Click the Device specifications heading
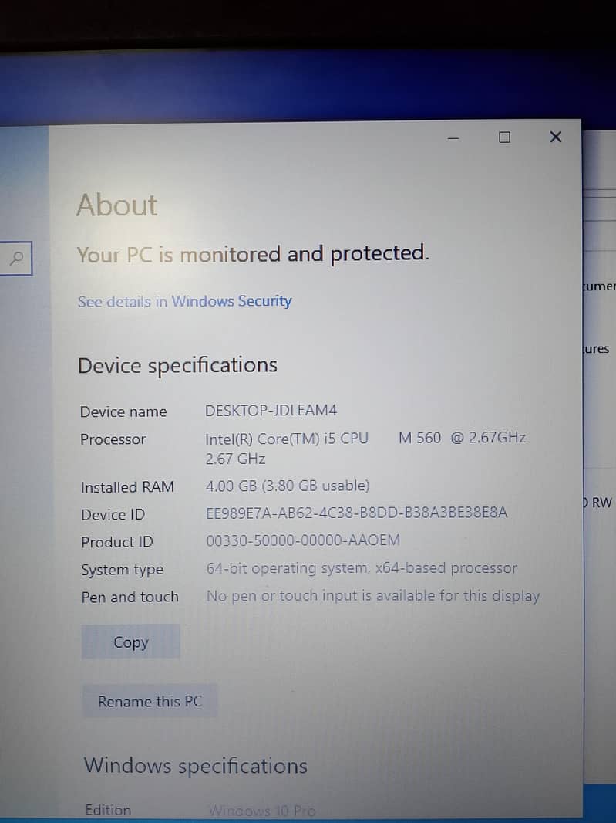This screenshot has height=823, width=616. click(178, 366)
